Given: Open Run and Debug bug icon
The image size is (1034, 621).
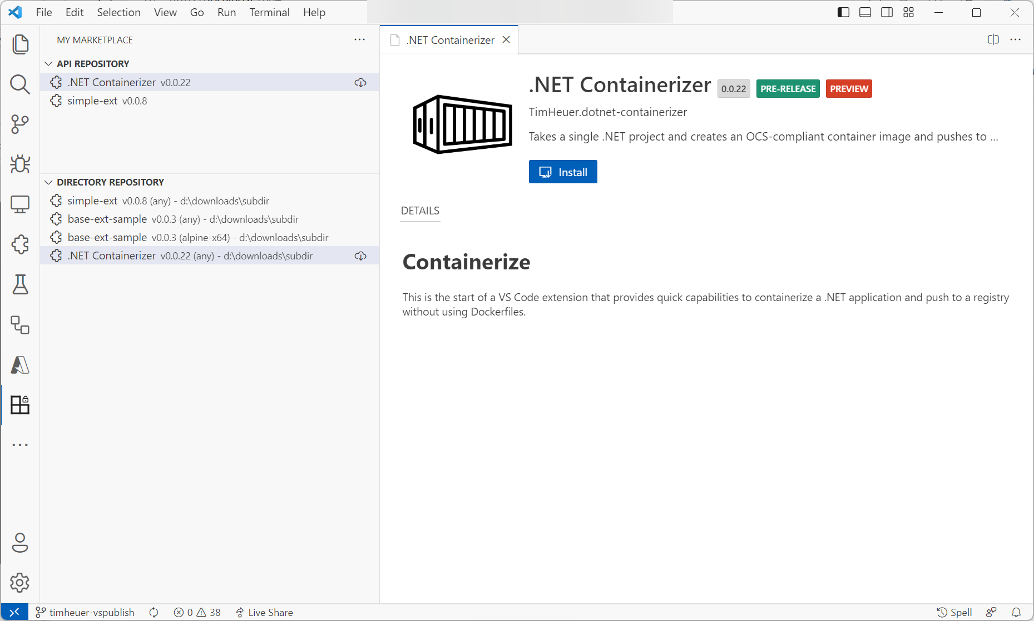Looking at the screenshot, I should coord(20,164).
